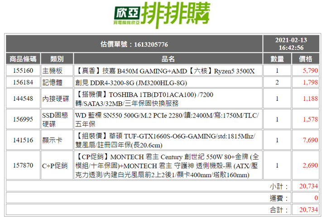Click the 價格 column header
The image size is (326, 217).
(306, 59)
